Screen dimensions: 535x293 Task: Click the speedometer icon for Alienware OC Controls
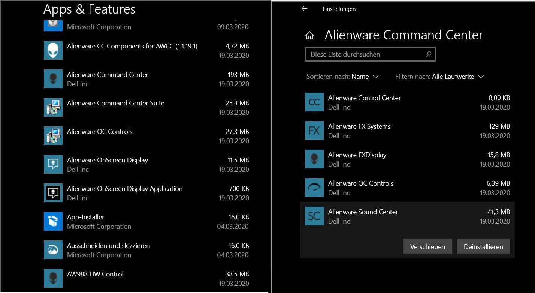(314, 188)
